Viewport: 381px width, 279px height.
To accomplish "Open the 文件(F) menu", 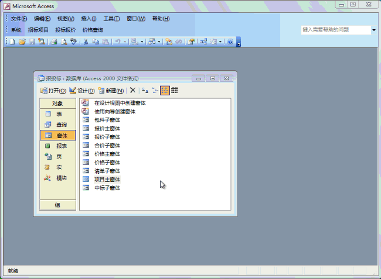I will 19,19.
